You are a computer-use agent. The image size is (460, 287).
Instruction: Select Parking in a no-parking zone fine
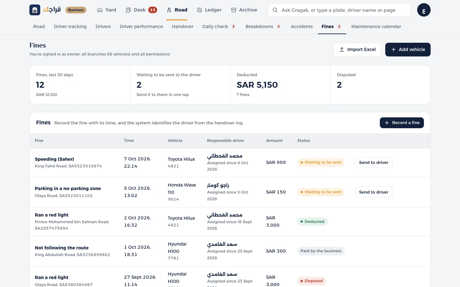pyautogui.click(x=68, y=188)
